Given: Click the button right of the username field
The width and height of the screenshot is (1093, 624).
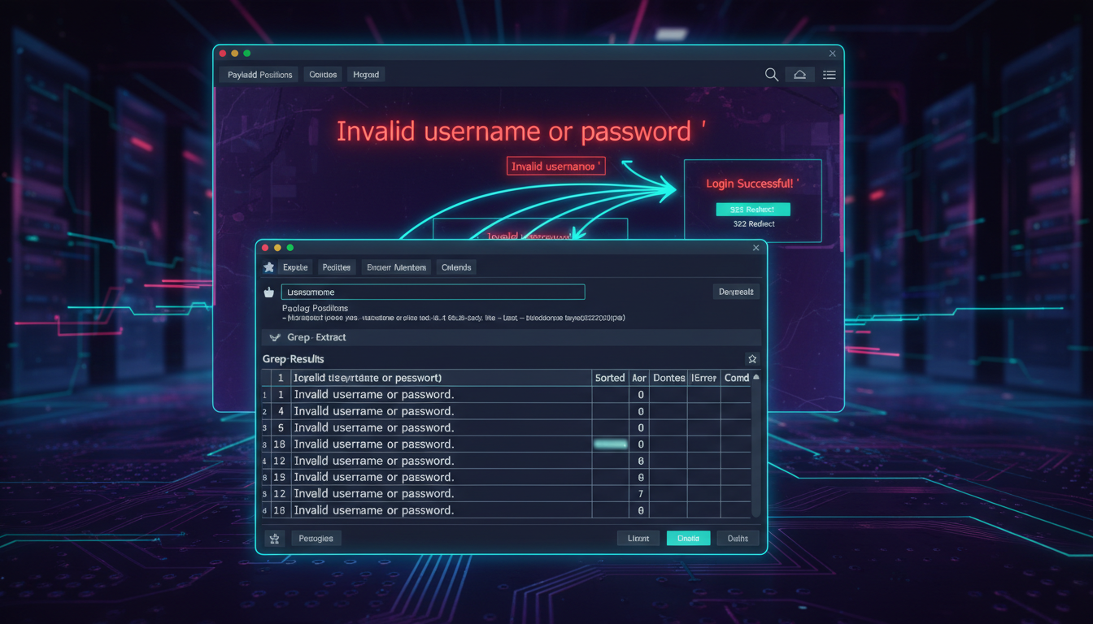Looking at the screenshot, I should coord(735,292).
